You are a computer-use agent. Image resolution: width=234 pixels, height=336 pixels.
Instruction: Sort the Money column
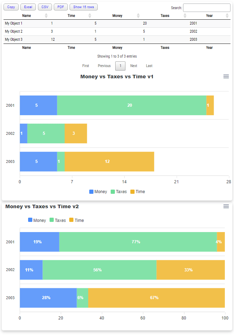coord(138,15)
